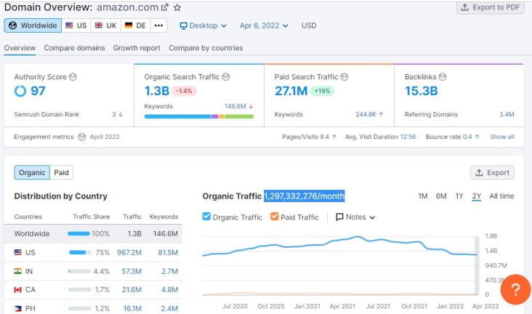Uncheck the Paid Traffic checkbox
The height and width of the screenshot is (314, 532).
(x=275, y=217)
